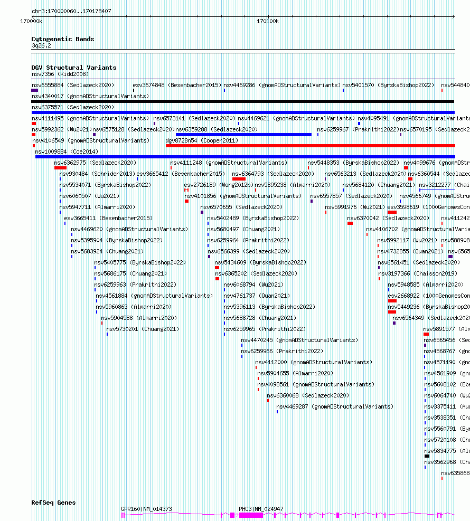Click nsv4101856 (gnomADStructuralVariants) label
The image size is (470, 521).
[x=243, y=196]
